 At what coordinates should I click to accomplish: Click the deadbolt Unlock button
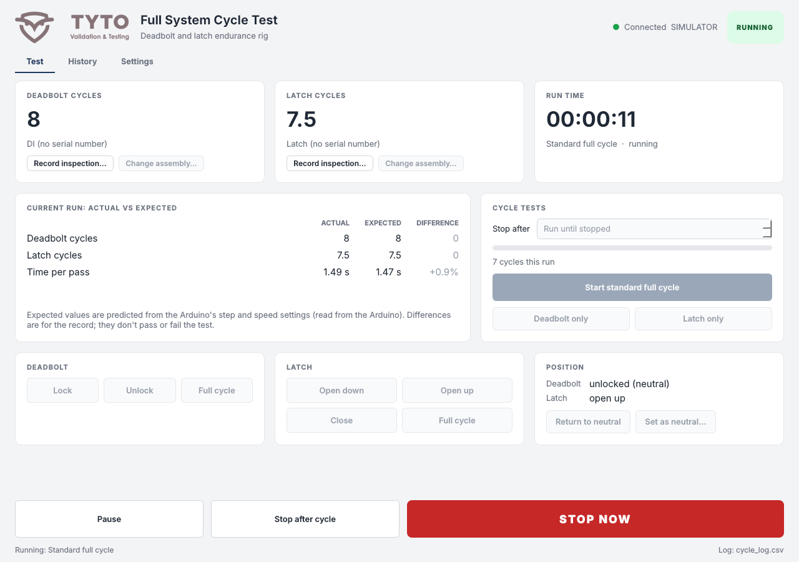tap(140, 390)
